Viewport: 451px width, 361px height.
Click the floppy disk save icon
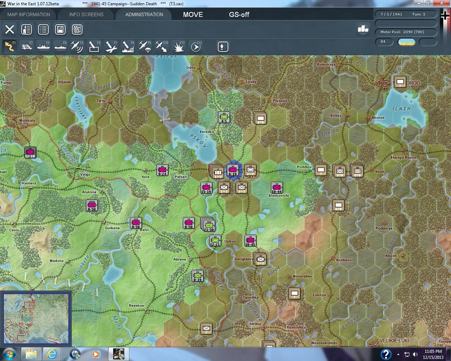[x=60, y=29]
